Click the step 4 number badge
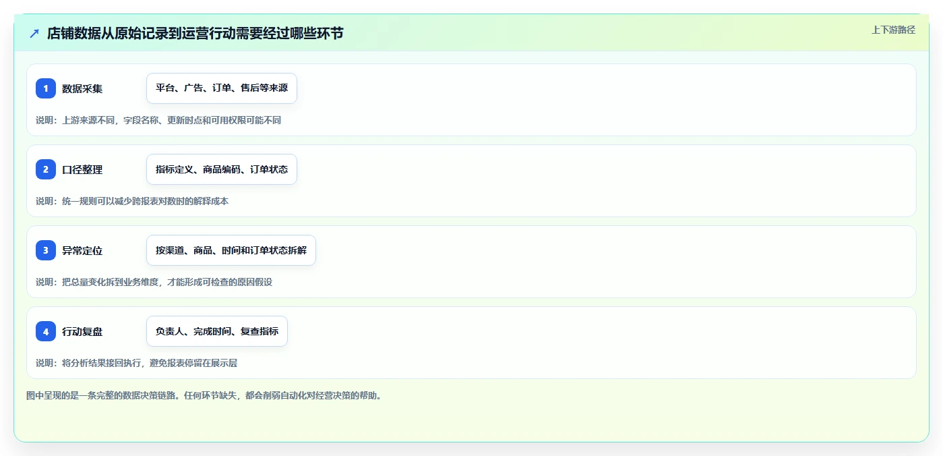Image resolution: width=943 pixels, height=456 pixels. tap(46, 331)
